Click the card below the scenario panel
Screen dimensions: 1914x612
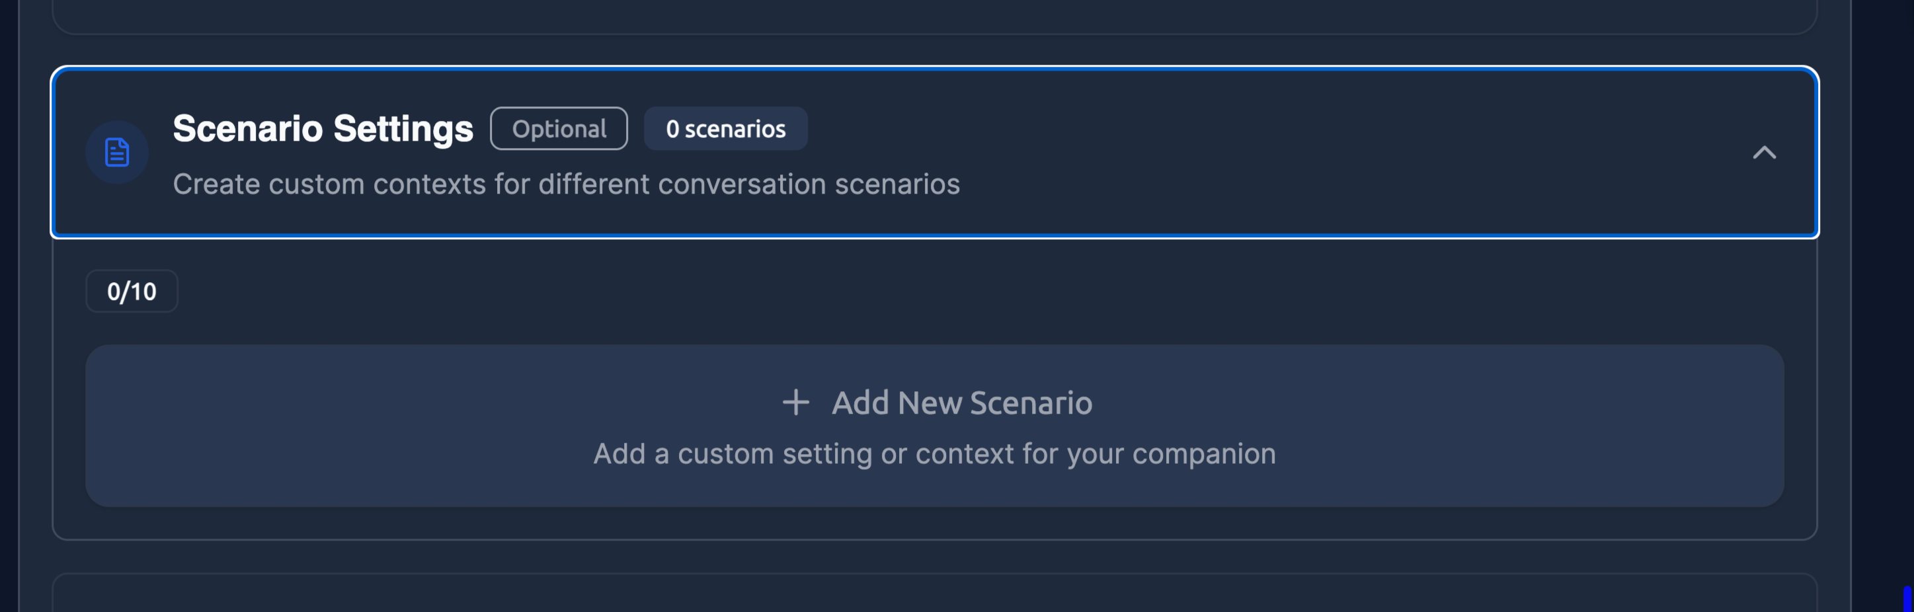pyautogui.click(x=934, y=594)
